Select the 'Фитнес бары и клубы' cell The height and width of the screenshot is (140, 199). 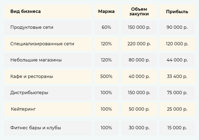pos(36,128)
